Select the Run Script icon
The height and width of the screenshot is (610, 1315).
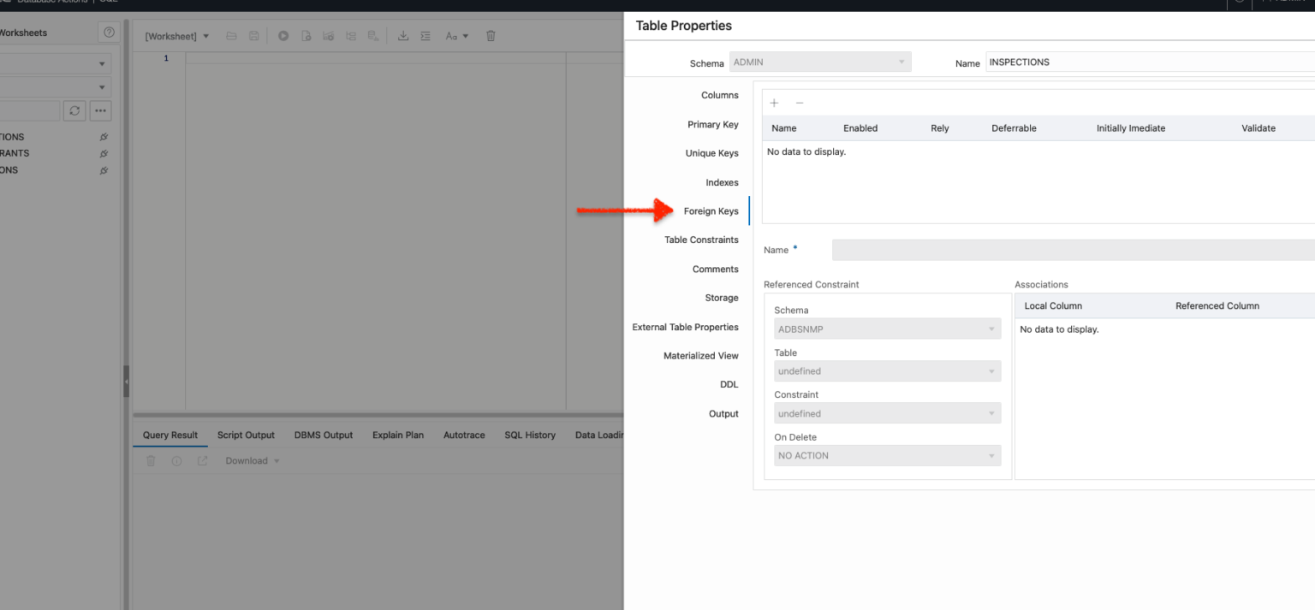click(x=307, y=36)
